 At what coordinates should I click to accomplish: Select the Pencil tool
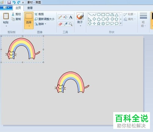pos(60,17)
